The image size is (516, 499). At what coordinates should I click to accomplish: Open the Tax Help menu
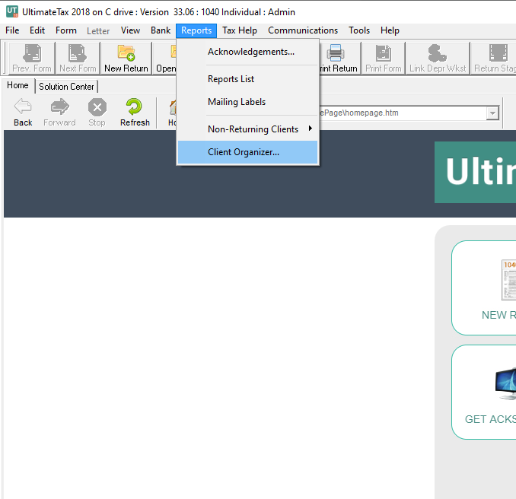coord(239,30)
